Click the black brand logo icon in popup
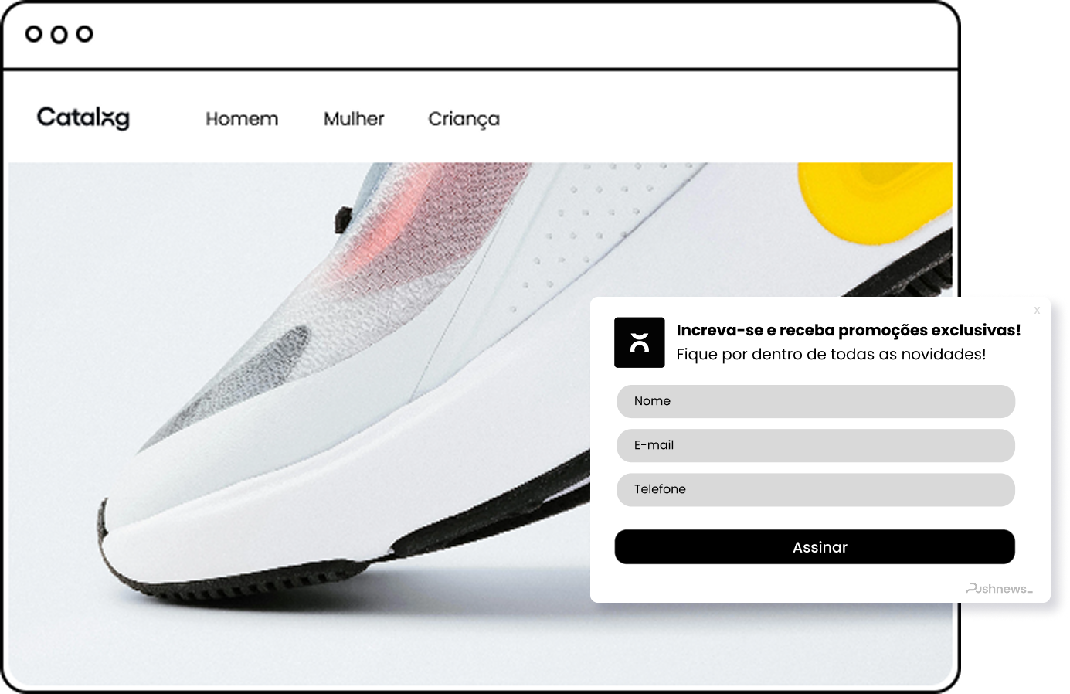This screenshot has height=694, width=1070. (x=639, y=342)
